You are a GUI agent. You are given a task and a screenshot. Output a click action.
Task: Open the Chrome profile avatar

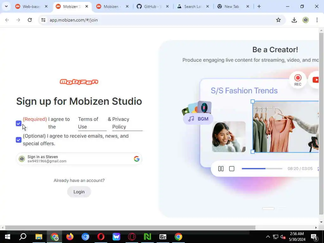[306, 20]
